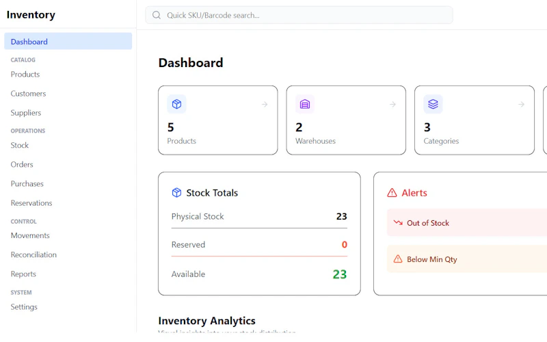The image size is (547, 342).
Task: Click the warning triangle beside Alerts heading
Action: pos(392,193)
